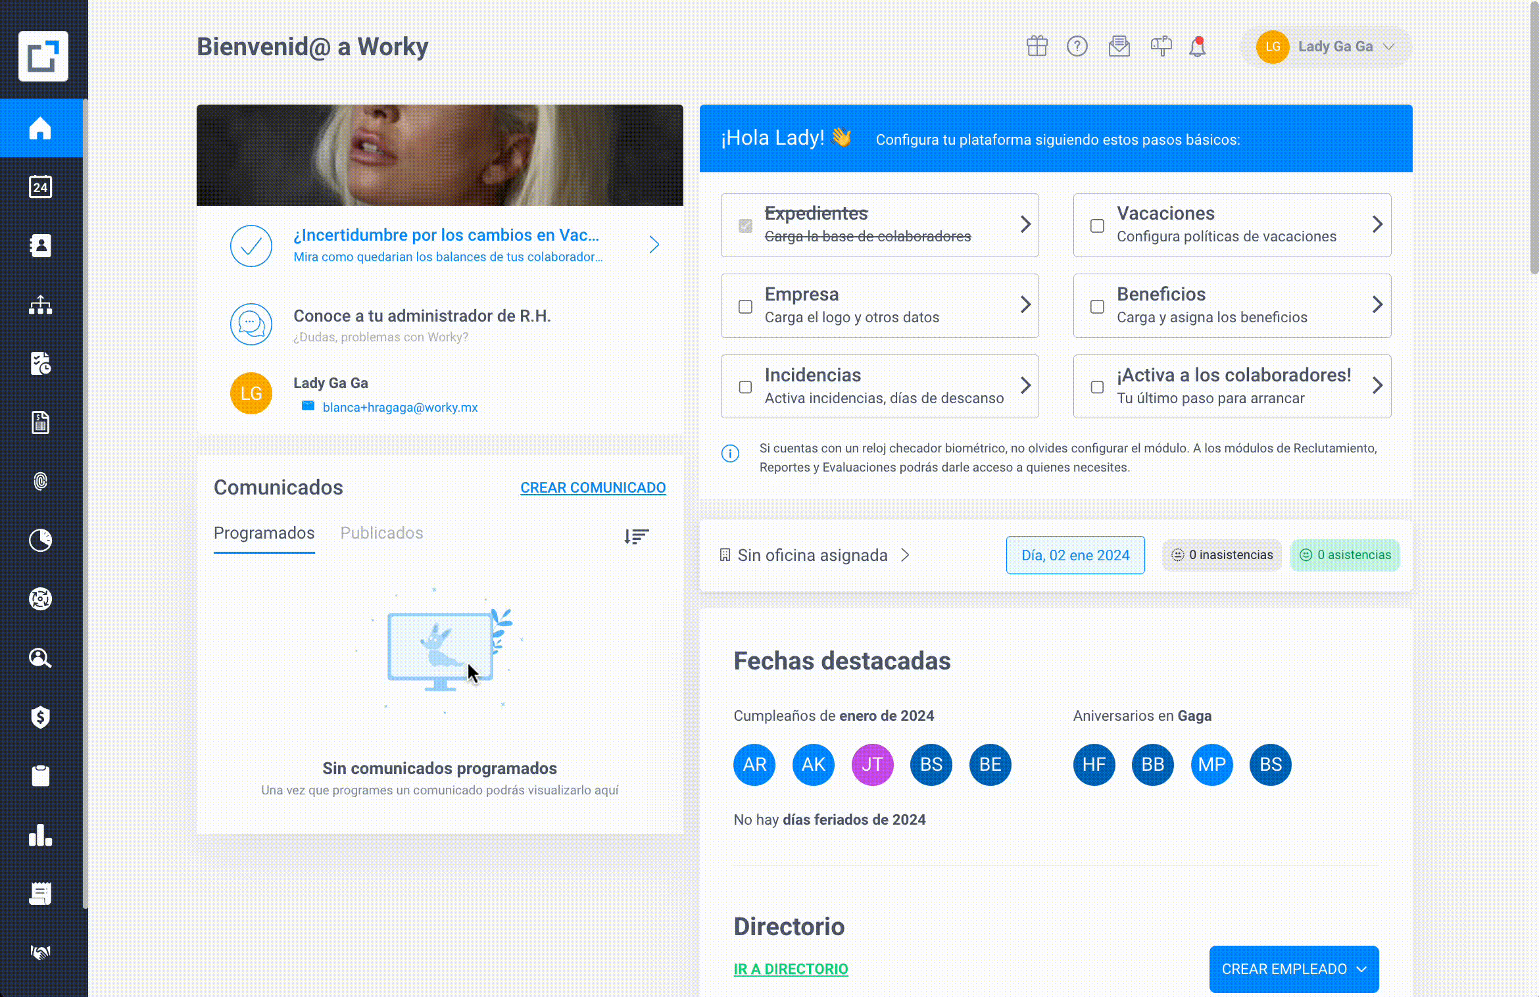1539x997 pixels.
Task: Open the calendar icon in the sidebar
Action: tap(41, 187)
